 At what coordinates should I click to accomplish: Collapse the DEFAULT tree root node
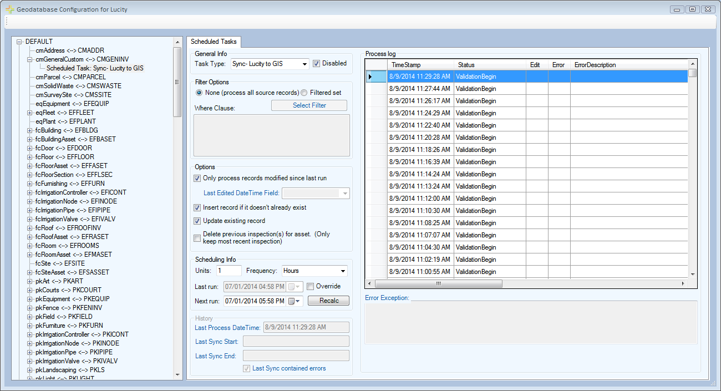point(19,42)
